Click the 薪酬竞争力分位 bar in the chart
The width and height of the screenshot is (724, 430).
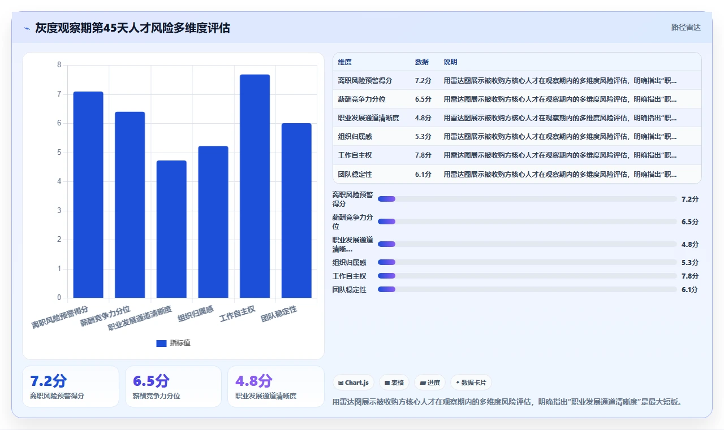[130, 205]
